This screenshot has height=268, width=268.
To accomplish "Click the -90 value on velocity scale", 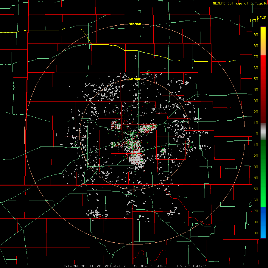I will (255, 233).
